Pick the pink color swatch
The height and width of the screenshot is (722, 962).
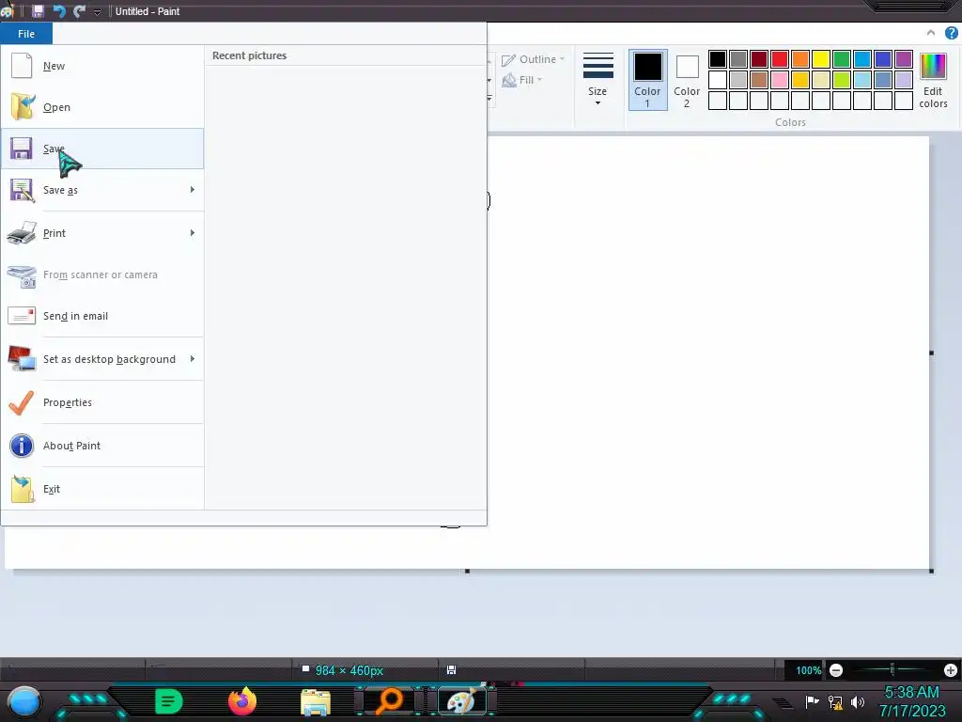[780, 80]
